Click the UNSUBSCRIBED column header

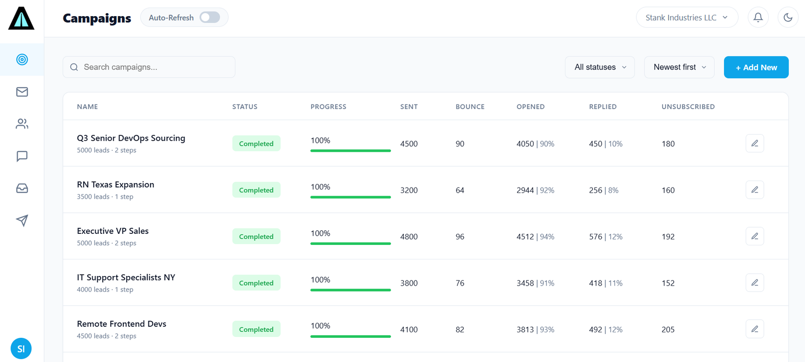[x=688, y=107]
